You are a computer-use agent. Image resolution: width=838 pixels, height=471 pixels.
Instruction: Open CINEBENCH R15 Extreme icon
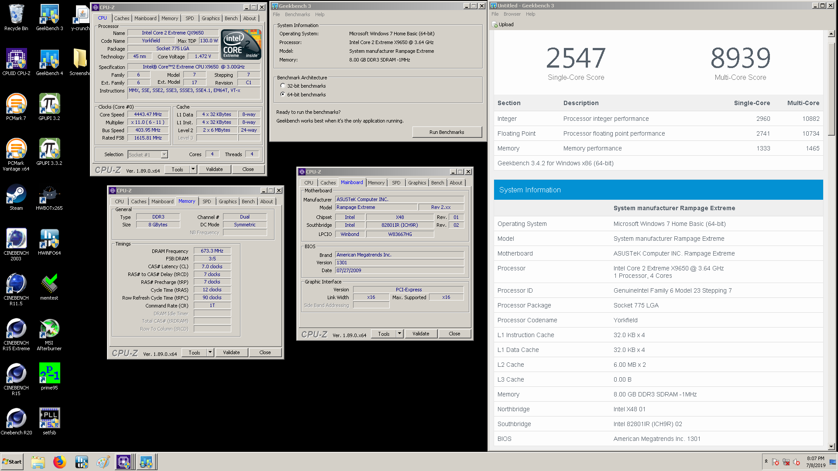16,334
